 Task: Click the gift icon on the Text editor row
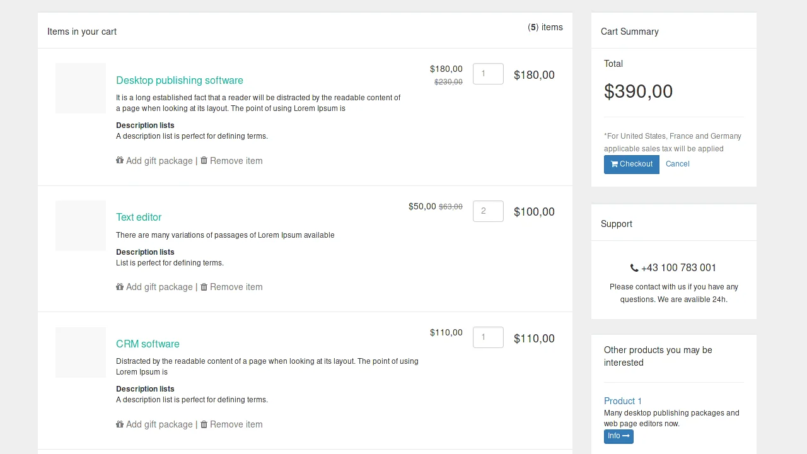(x=120, y=287)
